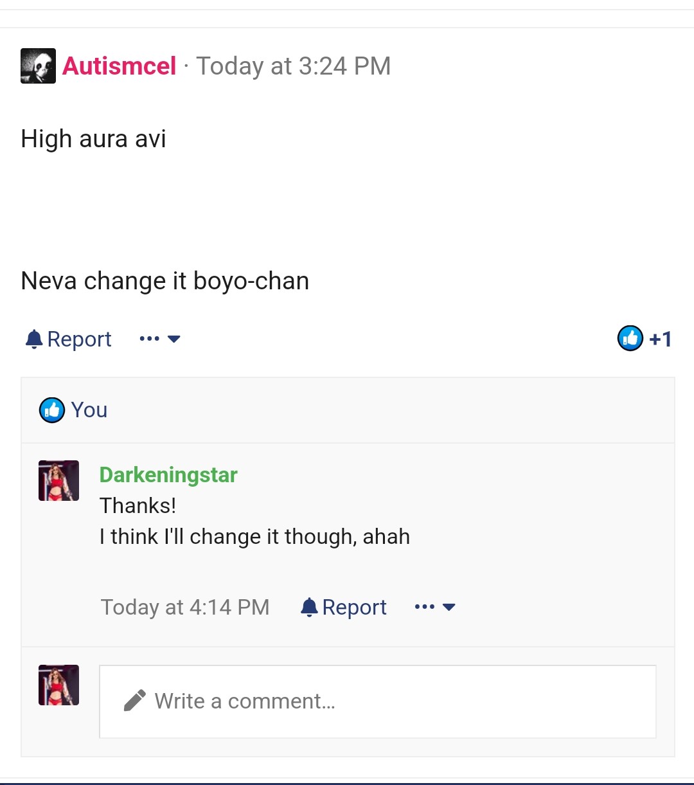Open Darkeningstar's profile from the username

[x=168, y=475]
